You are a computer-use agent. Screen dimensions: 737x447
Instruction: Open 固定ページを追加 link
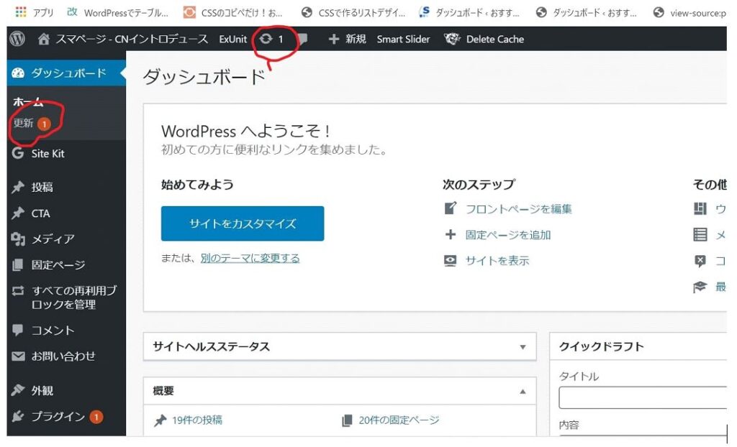pos(508,234)
